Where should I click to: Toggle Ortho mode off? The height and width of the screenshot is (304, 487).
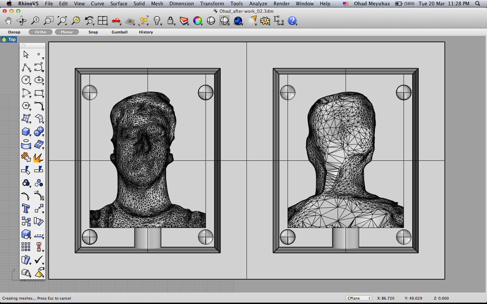40,32
